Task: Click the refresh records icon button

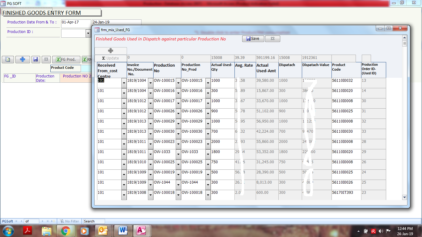Action: [8, 60]
